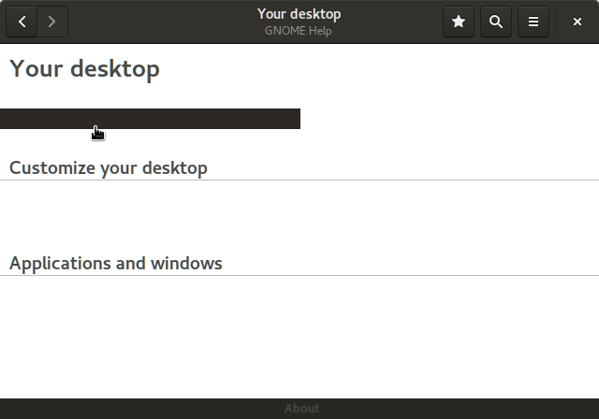Image resolution: width=599 pixels, height=419 pixels.
Task: Open search with the magnifier icon
Action: click(x=496, y=22)
